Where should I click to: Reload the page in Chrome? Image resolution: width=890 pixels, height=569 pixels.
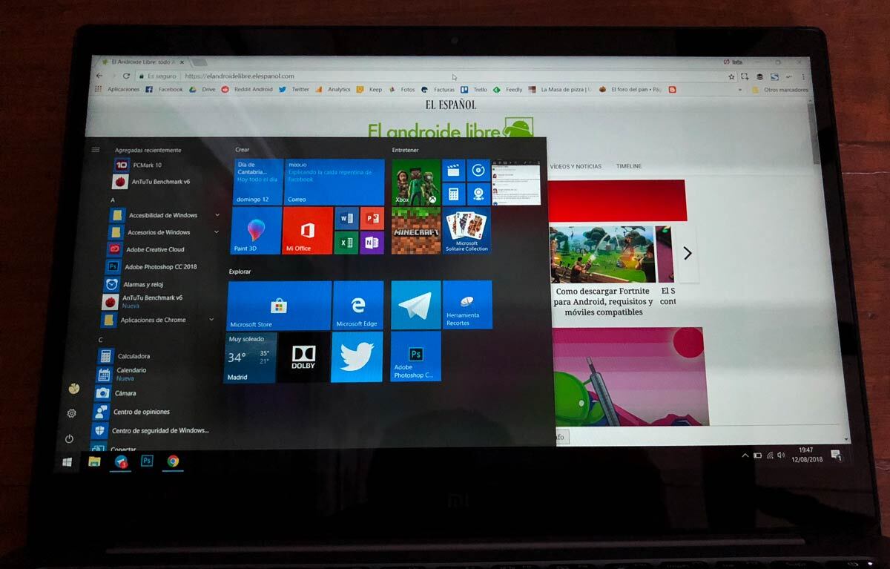click(126, 76)
